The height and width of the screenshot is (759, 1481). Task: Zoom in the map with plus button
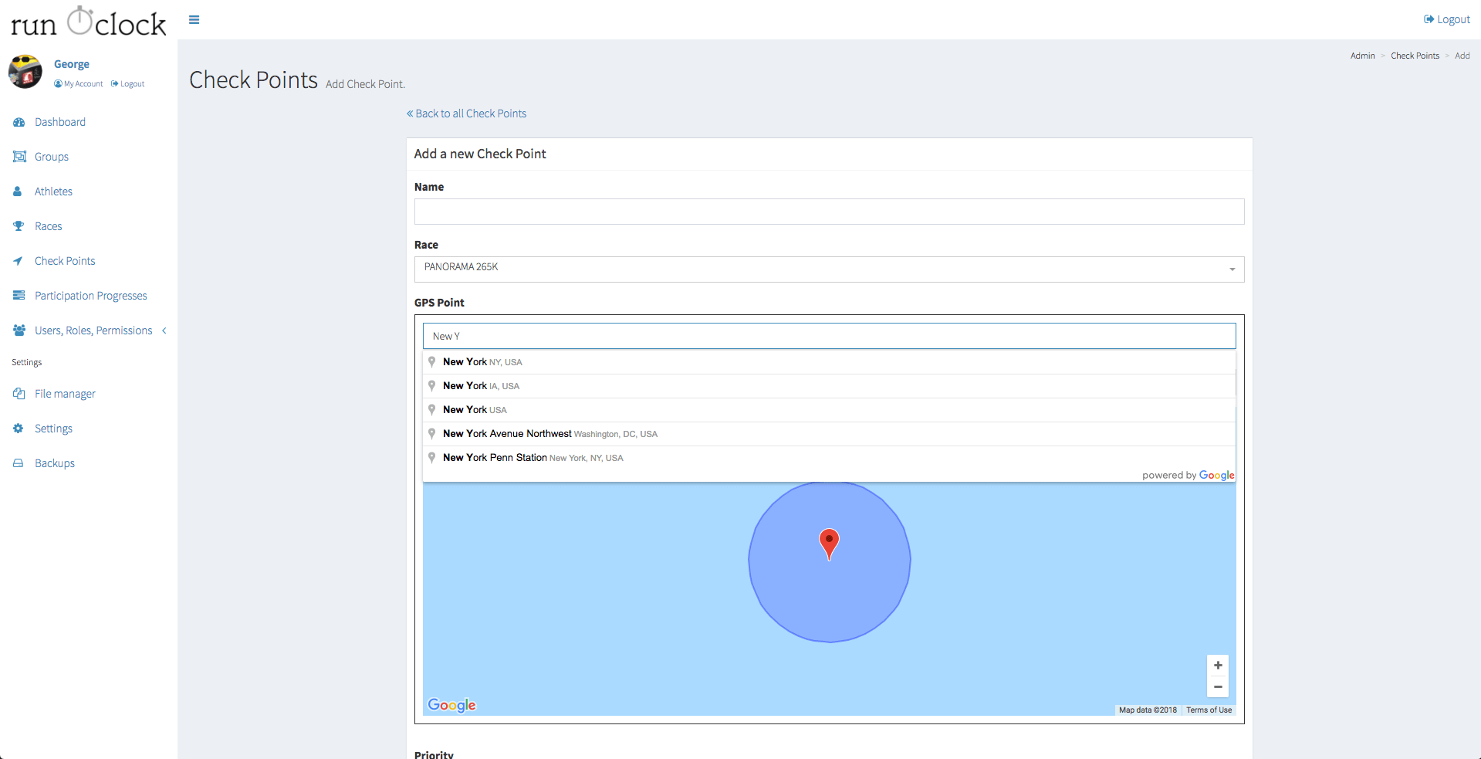1218,666
